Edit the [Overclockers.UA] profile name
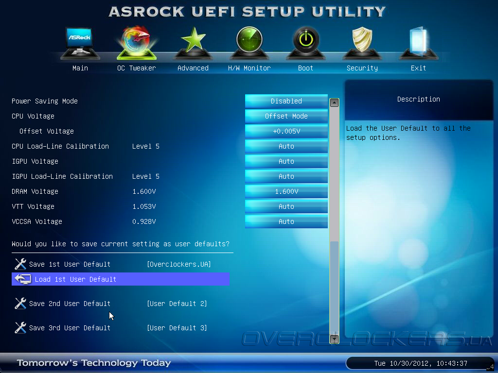The height and width of the screenshot is (373, 498). (179, 264)
